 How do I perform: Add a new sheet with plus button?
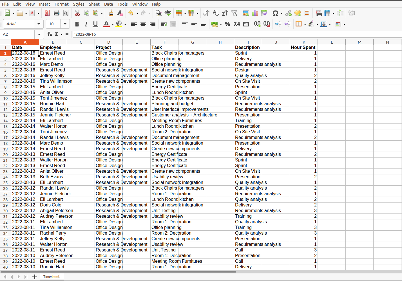pos(35,277)
